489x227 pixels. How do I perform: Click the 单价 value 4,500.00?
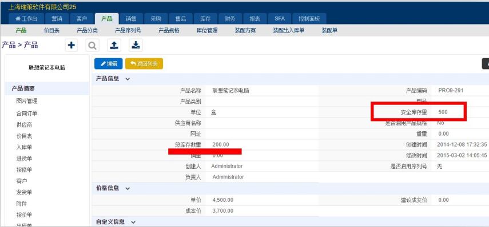tap(222, 200)
